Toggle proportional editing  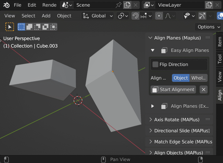tap(159, 16)
